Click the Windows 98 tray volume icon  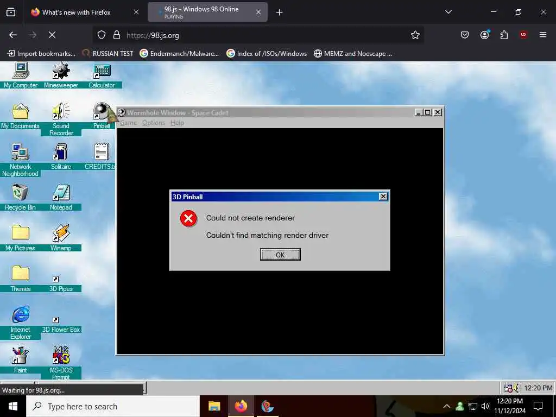(x=517, y=388)
